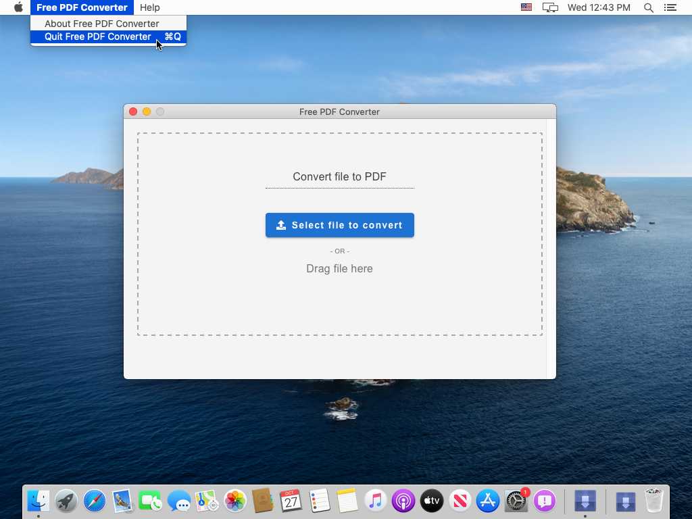Open FaceTime in the Dock
The height and width of the screenshot is (519, 692).
coord(151,501)
